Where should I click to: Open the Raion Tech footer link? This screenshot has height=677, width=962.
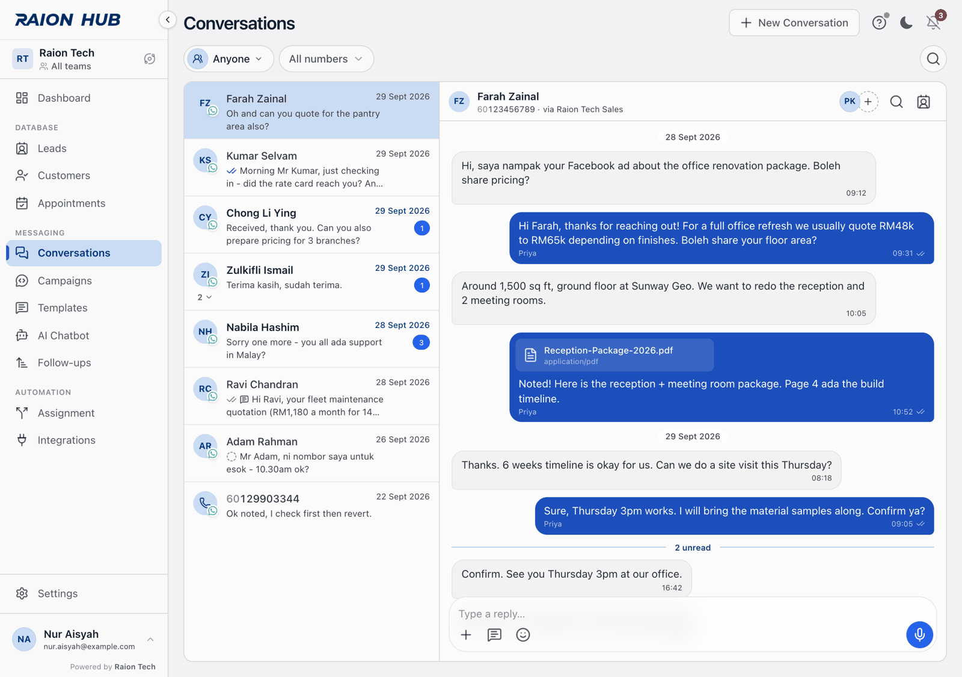(x=135, y=667)
